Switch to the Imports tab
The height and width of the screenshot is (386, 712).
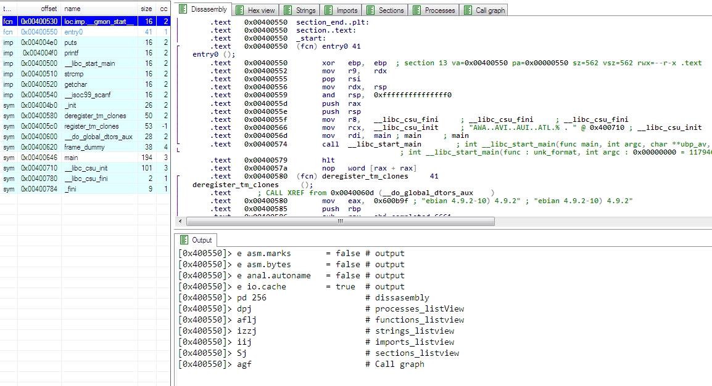coord(341,10)
